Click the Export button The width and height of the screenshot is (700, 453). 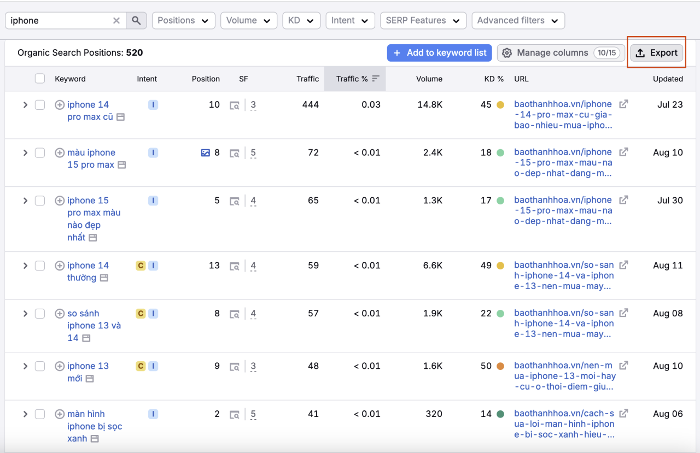657,53
